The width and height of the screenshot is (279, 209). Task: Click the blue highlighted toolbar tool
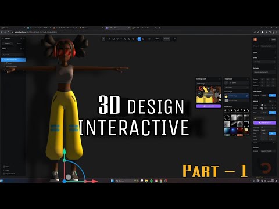(139, 39)
